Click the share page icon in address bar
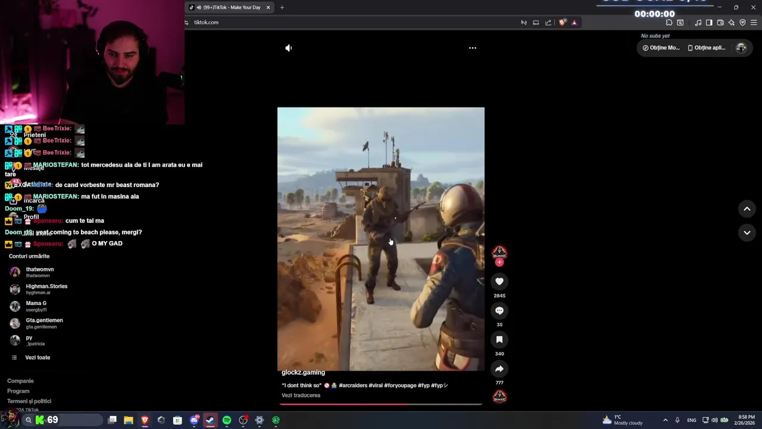762x429 pixels. [x=548, y=23]
